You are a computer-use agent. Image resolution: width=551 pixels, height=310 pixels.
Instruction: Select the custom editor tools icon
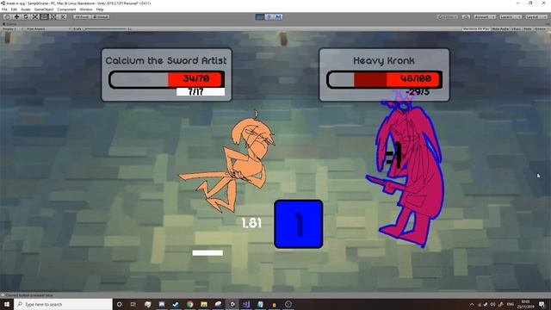point(62,17)
